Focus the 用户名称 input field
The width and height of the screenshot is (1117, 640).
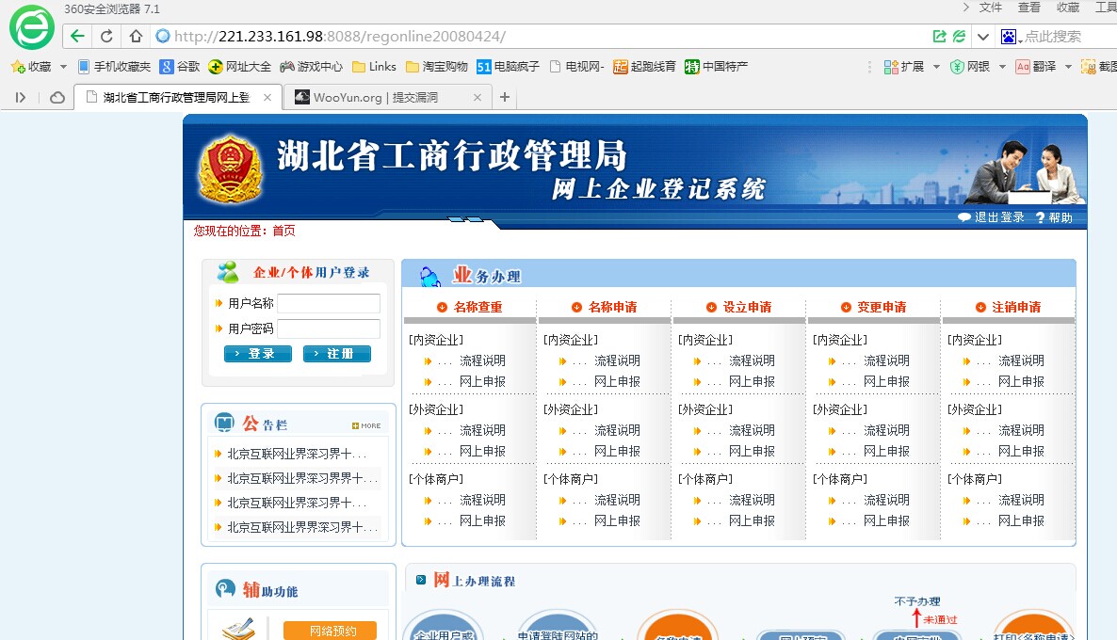[329, 303]
